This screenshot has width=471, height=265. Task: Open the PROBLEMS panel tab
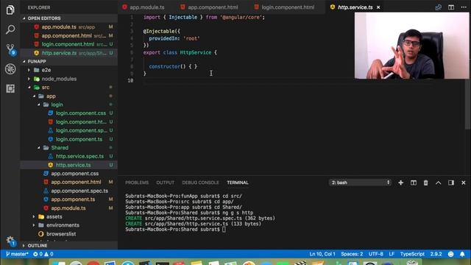click(137, 183)
